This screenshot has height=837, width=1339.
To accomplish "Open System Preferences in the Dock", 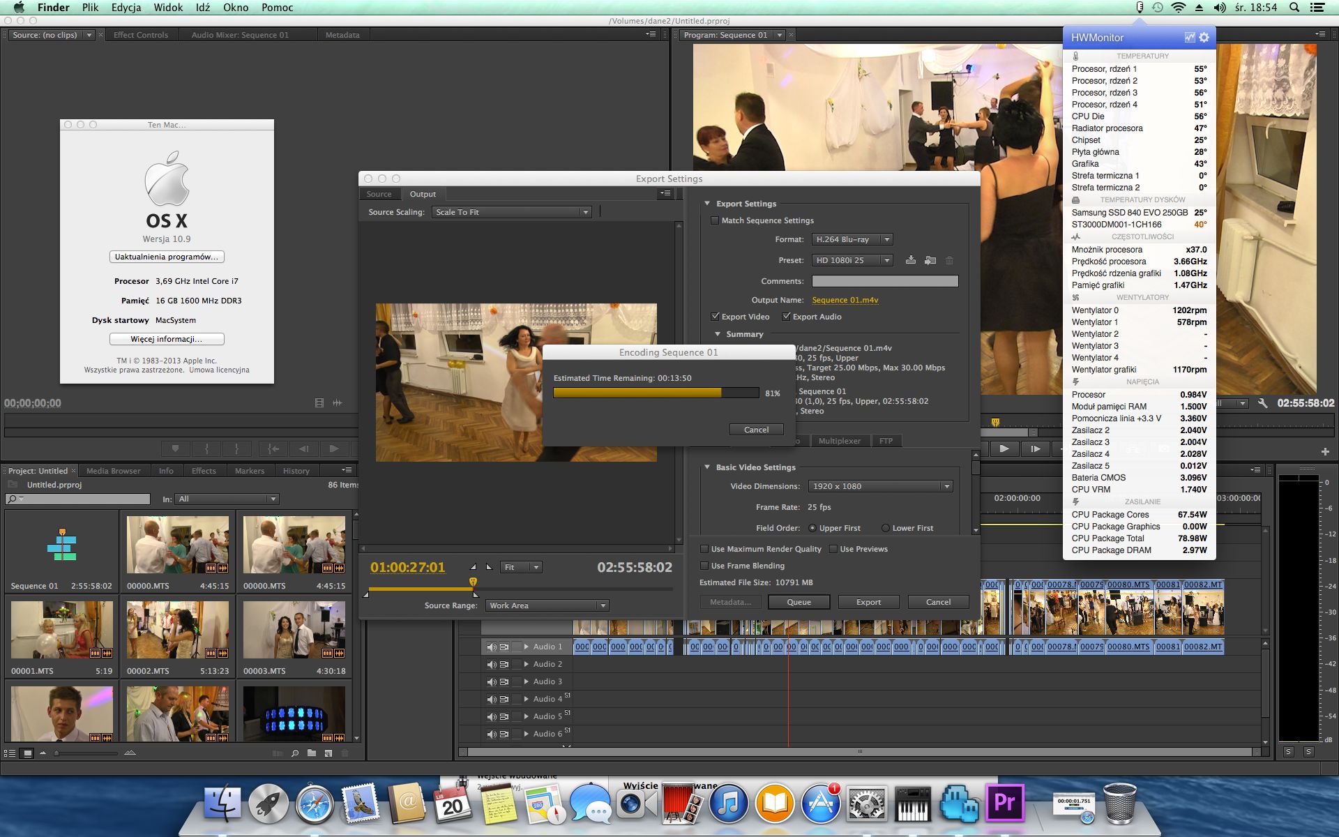I will 867,804.
